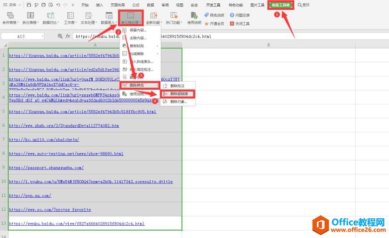Image resolution: width=389 pixels, height=238 pixels.
Task: Choose 保留内容 from the dropdown menu
Action: [x=138, y=30]
